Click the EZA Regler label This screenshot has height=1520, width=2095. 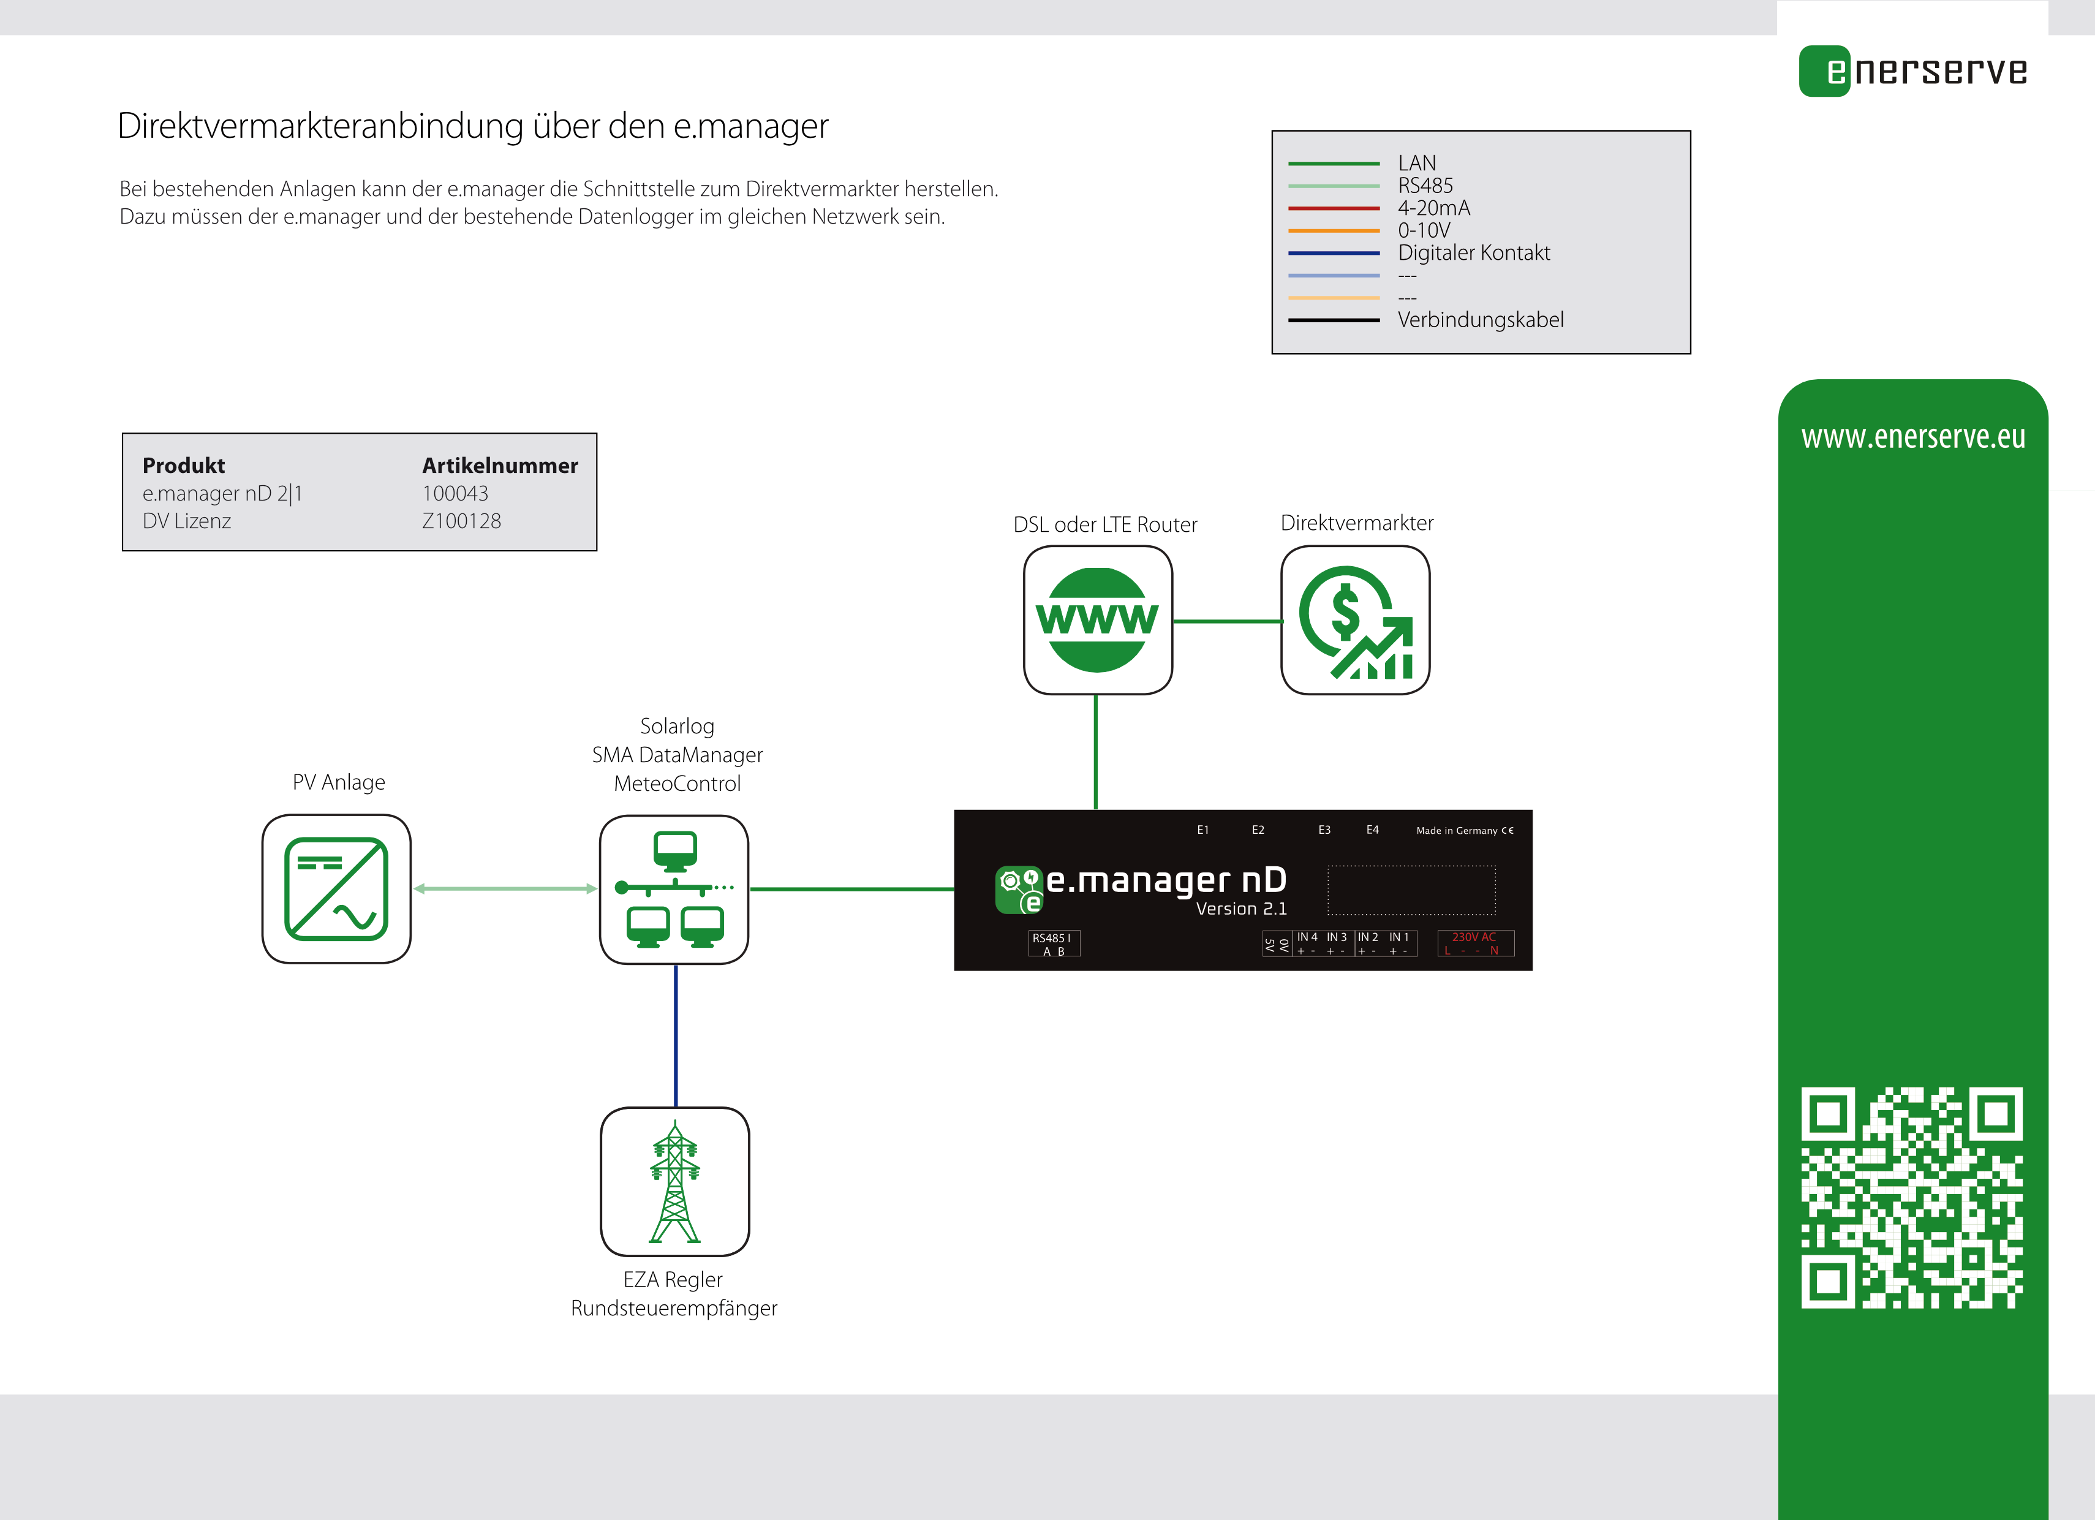click(673, 1280)
